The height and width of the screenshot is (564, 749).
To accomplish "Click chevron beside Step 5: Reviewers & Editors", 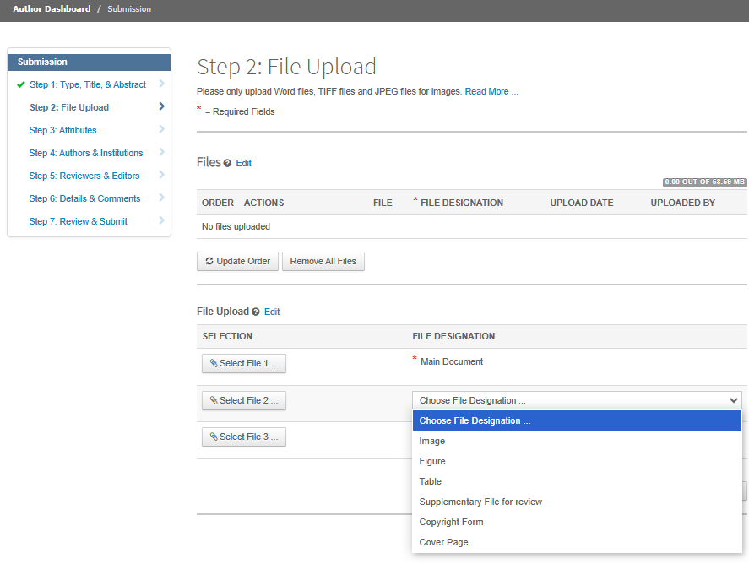I will [161, 174].
